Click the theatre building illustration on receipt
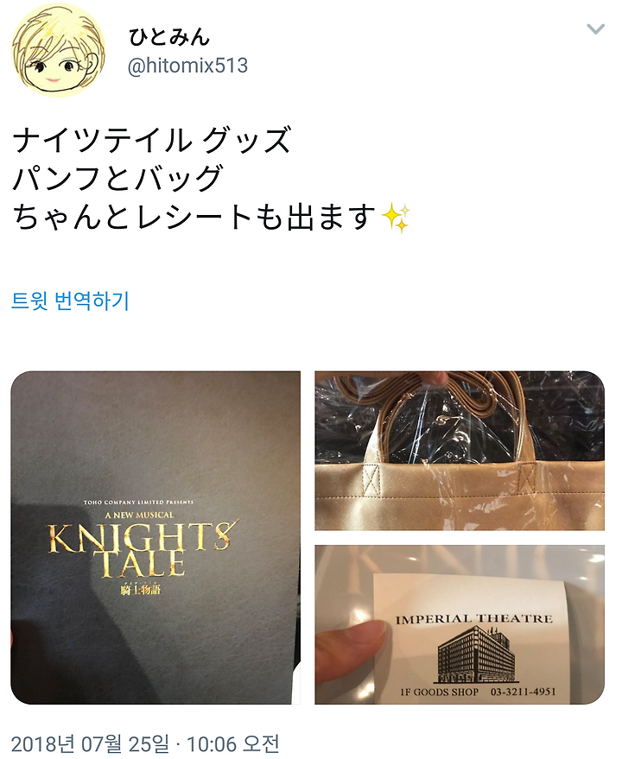 point(477,654)
